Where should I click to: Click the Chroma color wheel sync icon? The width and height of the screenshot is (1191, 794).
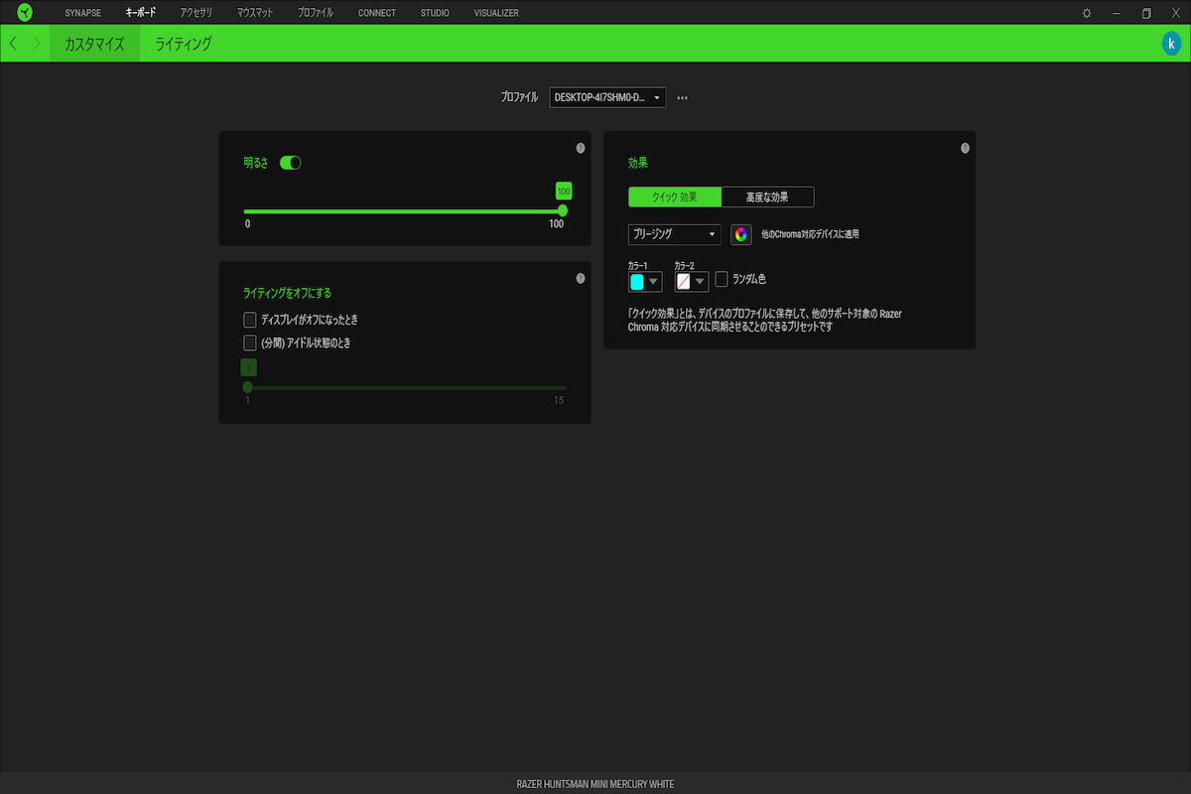click(x=740, y=234)
